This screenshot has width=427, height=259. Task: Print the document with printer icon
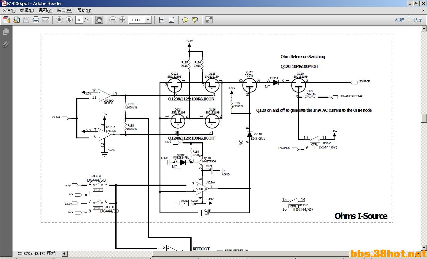point(36,20)
